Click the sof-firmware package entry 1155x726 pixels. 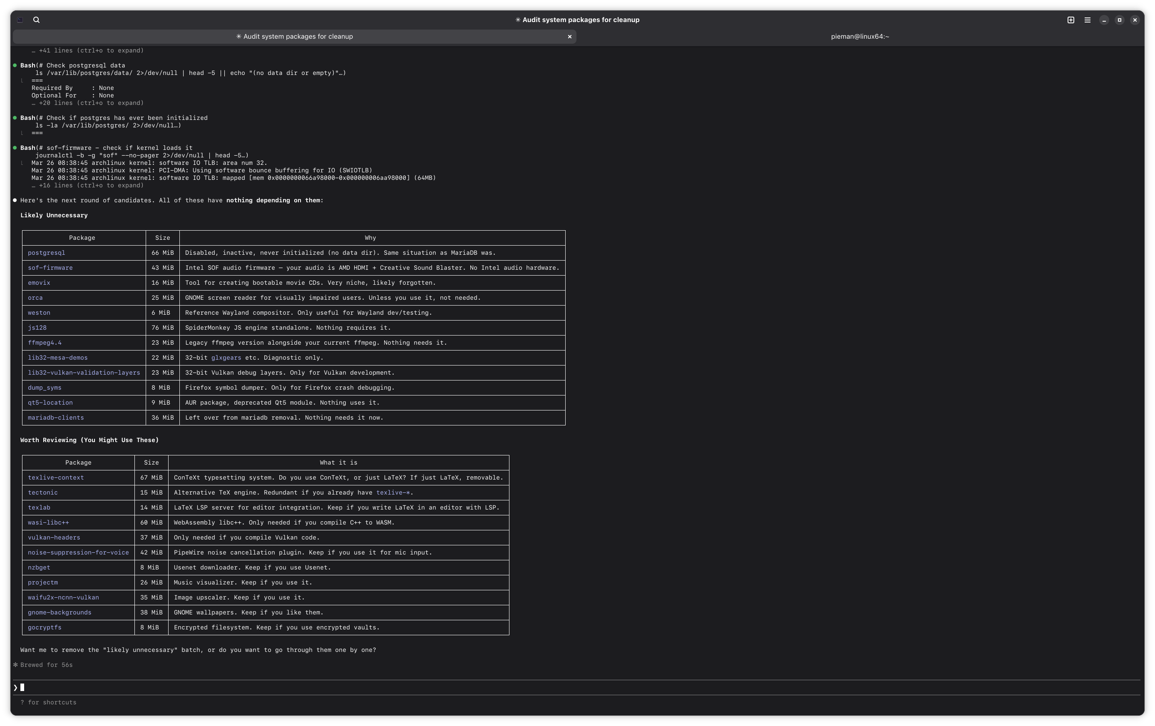(50, 268)
